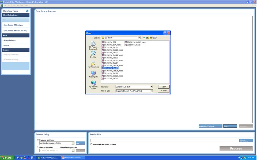
Task: Open the Window menu
Action: click(20, 5)
